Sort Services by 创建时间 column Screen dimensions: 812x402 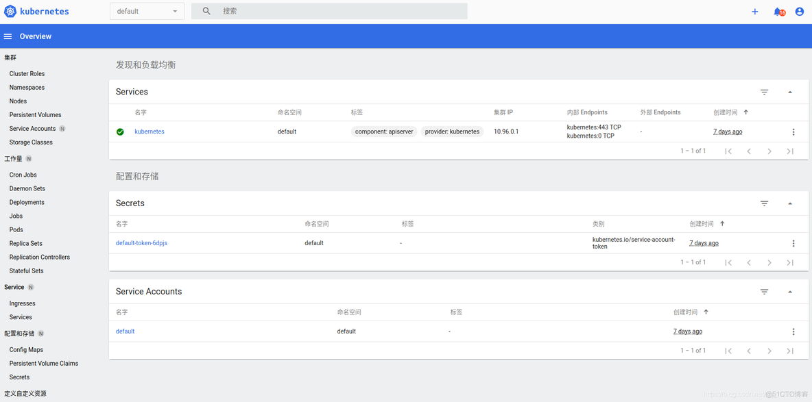pos(726,112)
